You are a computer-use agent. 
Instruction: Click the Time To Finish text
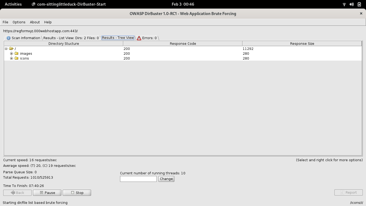click(x=24, y=186)
